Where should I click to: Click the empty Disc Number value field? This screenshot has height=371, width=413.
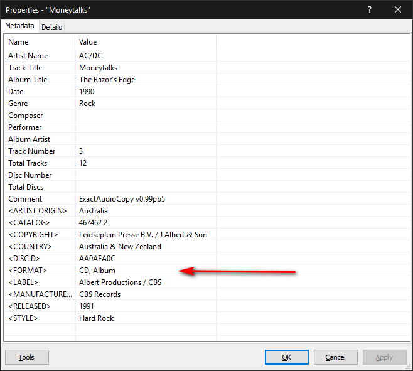146,175
